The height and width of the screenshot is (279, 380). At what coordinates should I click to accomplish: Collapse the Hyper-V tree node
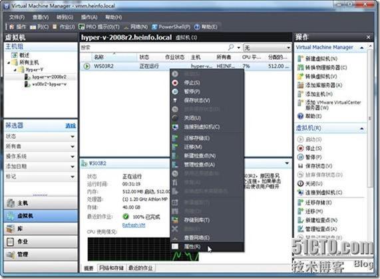pos(15,70)
